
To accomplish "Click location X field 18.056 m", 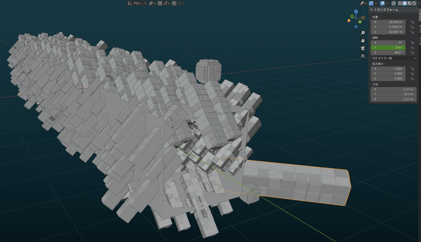I will [388, 22].
